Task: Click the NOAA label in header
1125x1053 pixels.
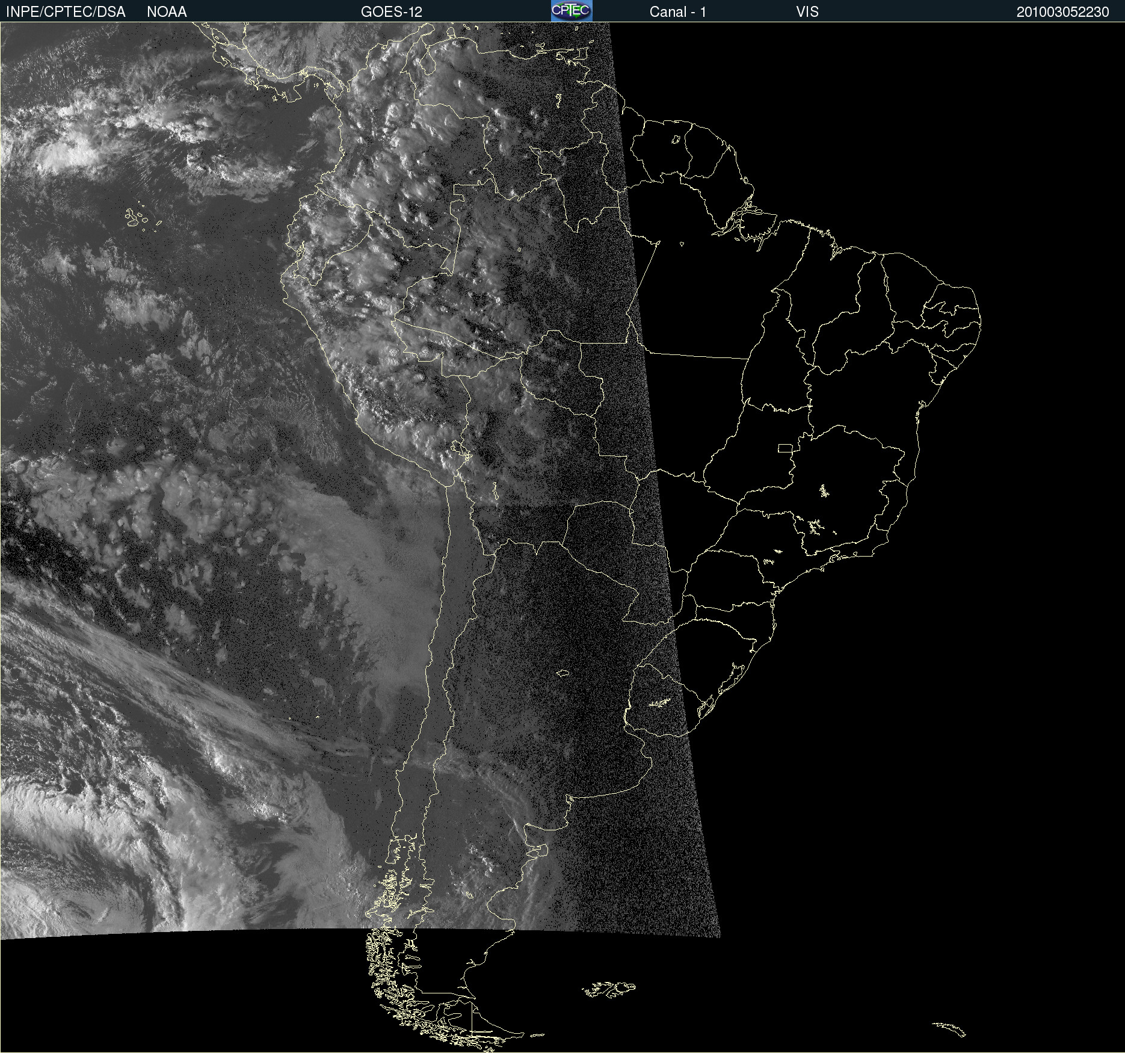Action: (167, 12)
